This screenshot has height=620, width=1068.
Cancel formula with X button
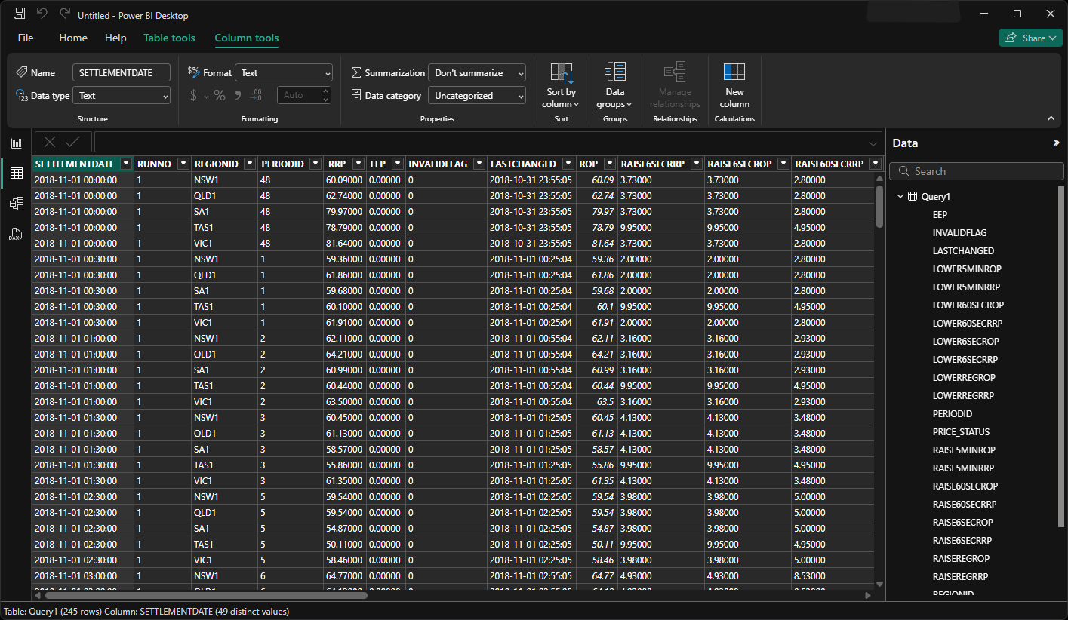[x=50, y=142]
